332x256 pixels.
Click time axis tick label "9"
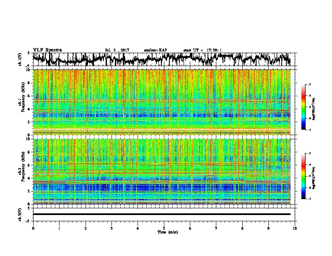click(x=268, y=228)
